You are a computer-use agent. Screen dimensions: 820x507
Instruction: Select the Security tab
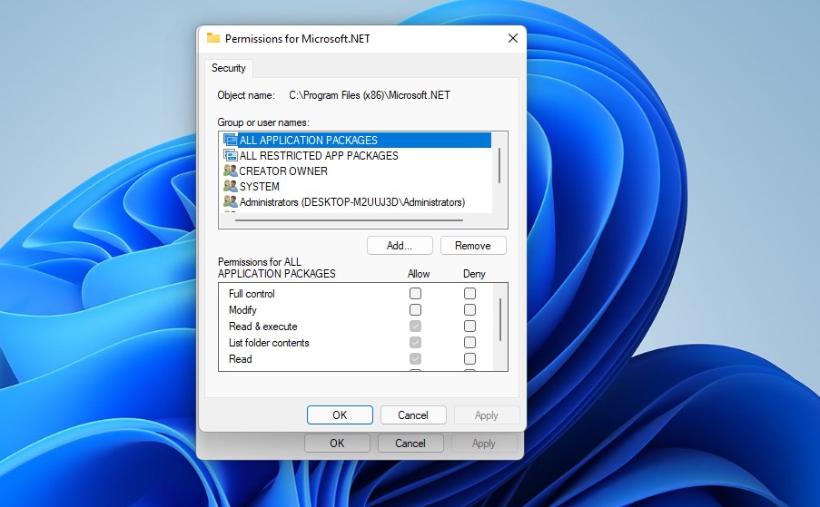point(229,68)
